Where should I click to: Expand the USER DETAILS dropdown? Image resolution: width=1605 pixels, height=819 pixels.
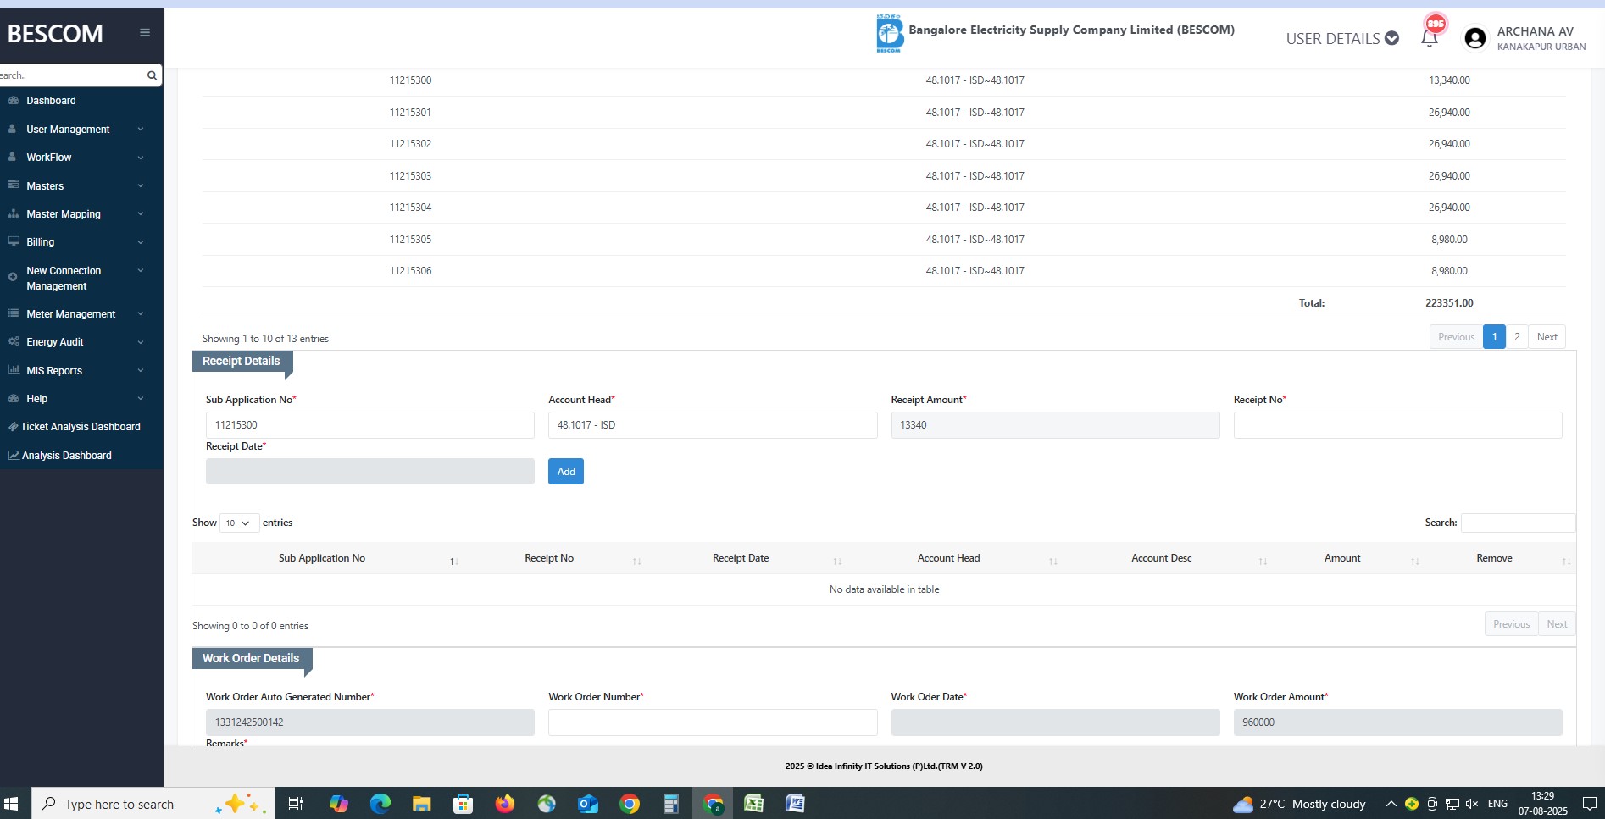1341,38
